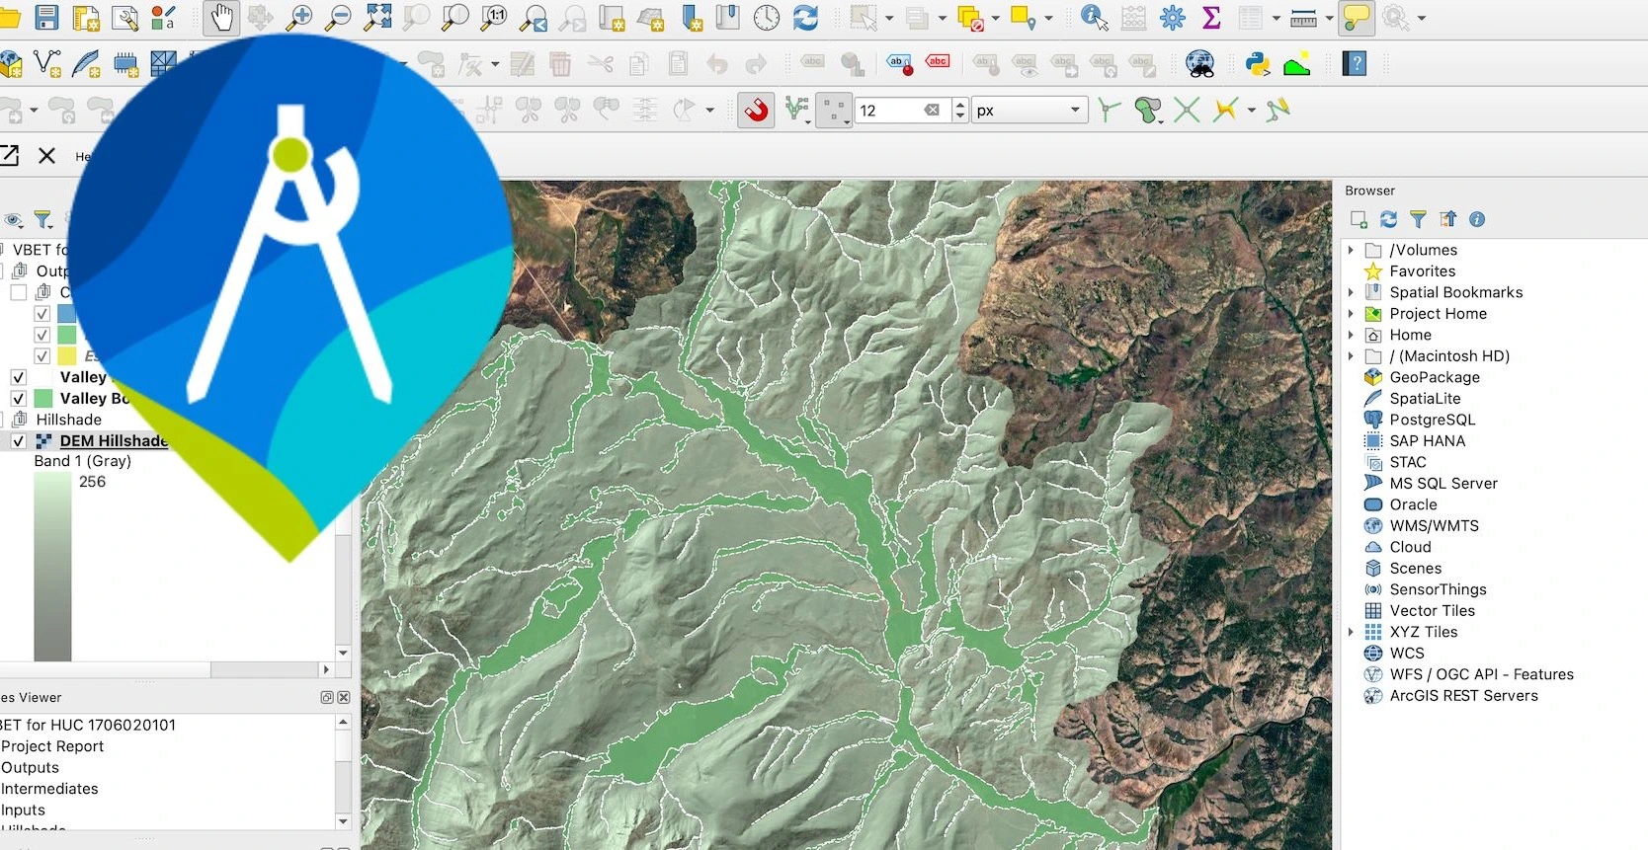
Task: Click the New SpatiaLite Layer feather icon
Action: [86, 64]
